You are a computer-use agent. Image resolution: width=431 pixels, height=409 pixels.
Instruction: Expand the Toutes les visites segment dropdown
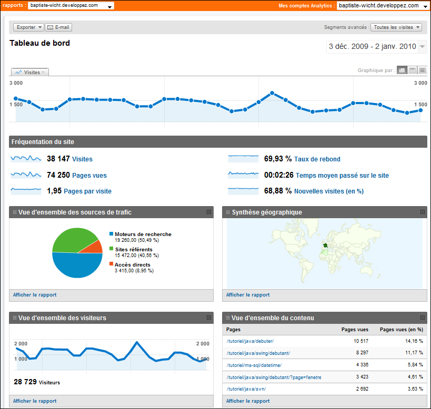tap(396, 27)
